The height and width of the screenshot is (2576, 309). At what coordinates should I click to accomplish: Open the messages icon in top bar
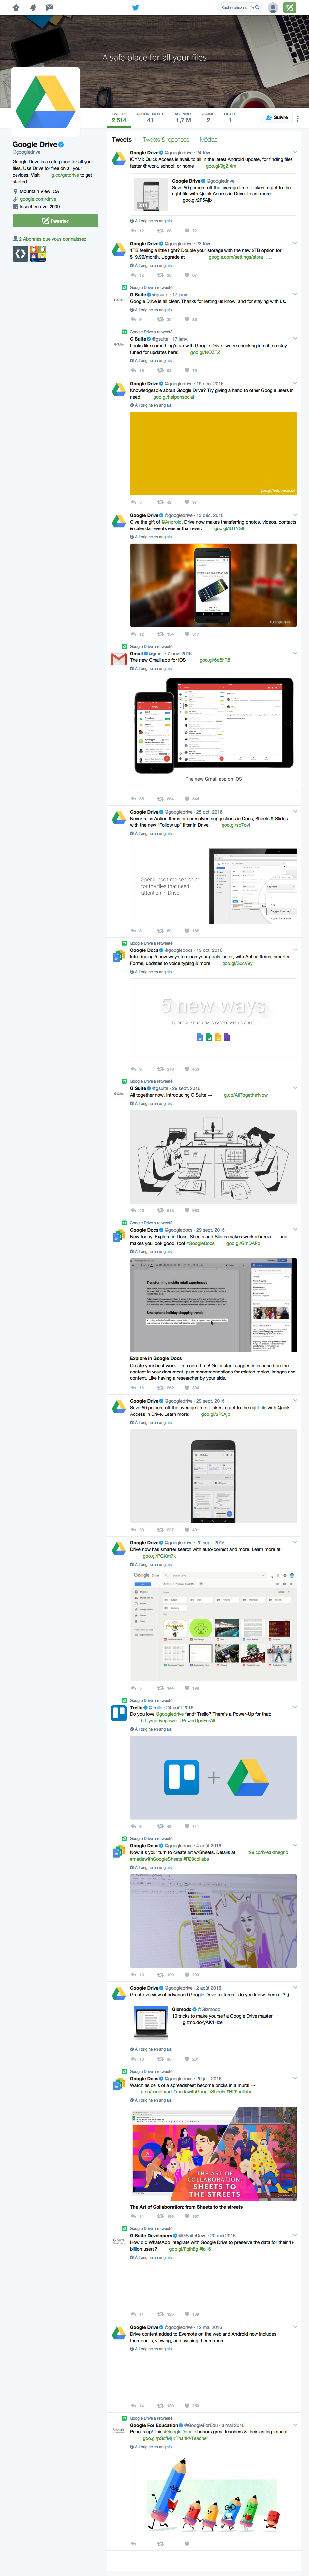click(49, 7)
